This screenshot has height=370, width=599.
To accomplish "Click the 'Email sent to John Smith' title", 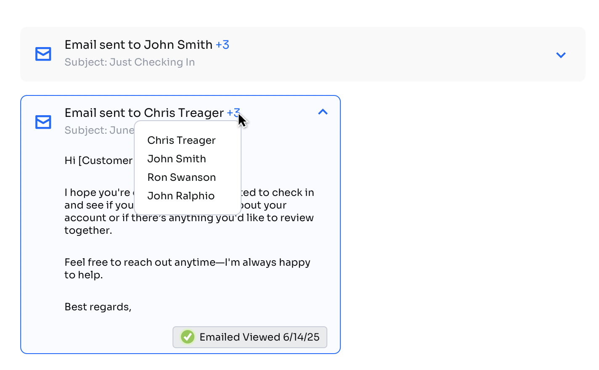I will click(138, 45).
